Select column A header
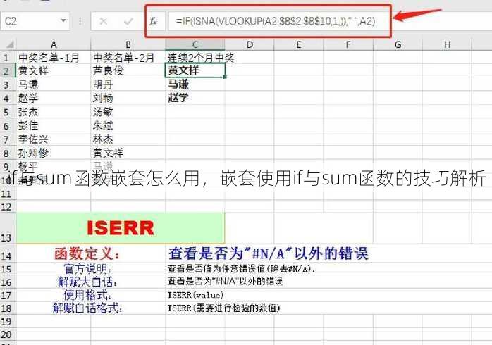 pyautogui.click(x=54, y=44)
